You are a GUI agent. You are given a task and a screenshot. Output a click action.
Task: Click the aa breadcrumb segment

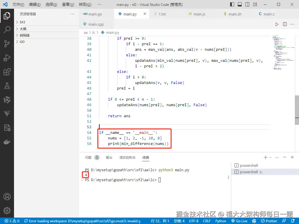[x=86, y=33]
